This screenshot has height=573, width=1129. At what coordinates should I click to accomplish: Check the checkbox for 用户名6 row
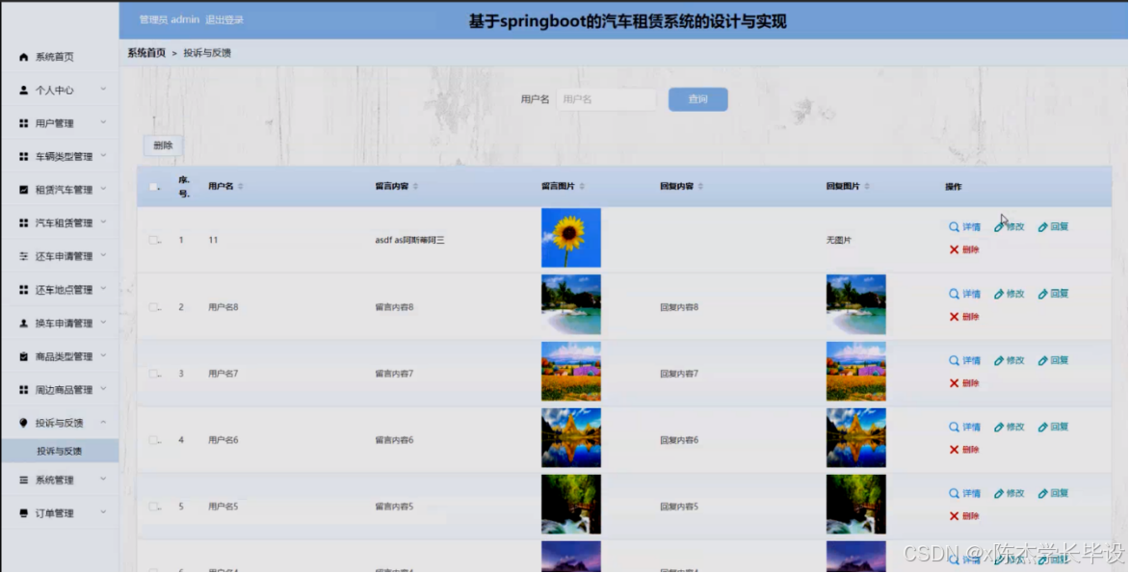[153, 440]
